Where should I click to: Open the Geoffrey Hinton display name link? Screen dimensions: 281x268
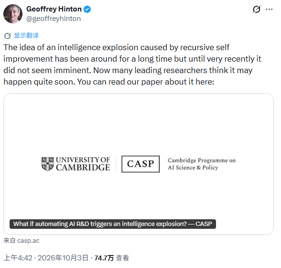click(54, 9)
